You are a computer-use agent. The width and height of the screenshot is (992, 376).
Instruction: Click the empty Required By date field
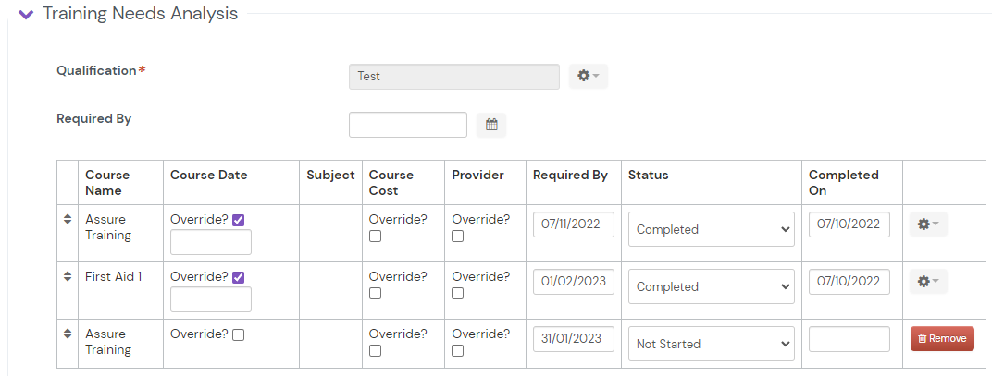[408, 125]
